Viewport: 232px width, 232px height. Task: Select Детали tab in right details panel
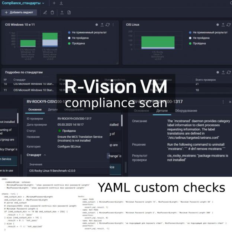point(162,111)
